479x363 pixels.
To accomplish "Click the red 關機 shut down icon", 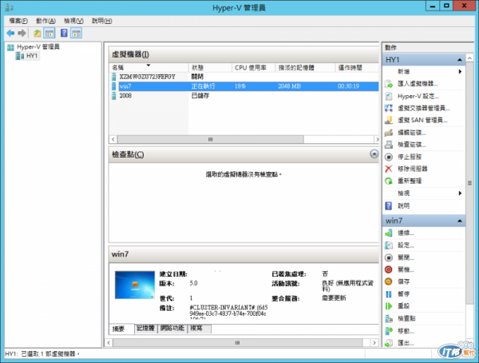I will pos(388,269).
